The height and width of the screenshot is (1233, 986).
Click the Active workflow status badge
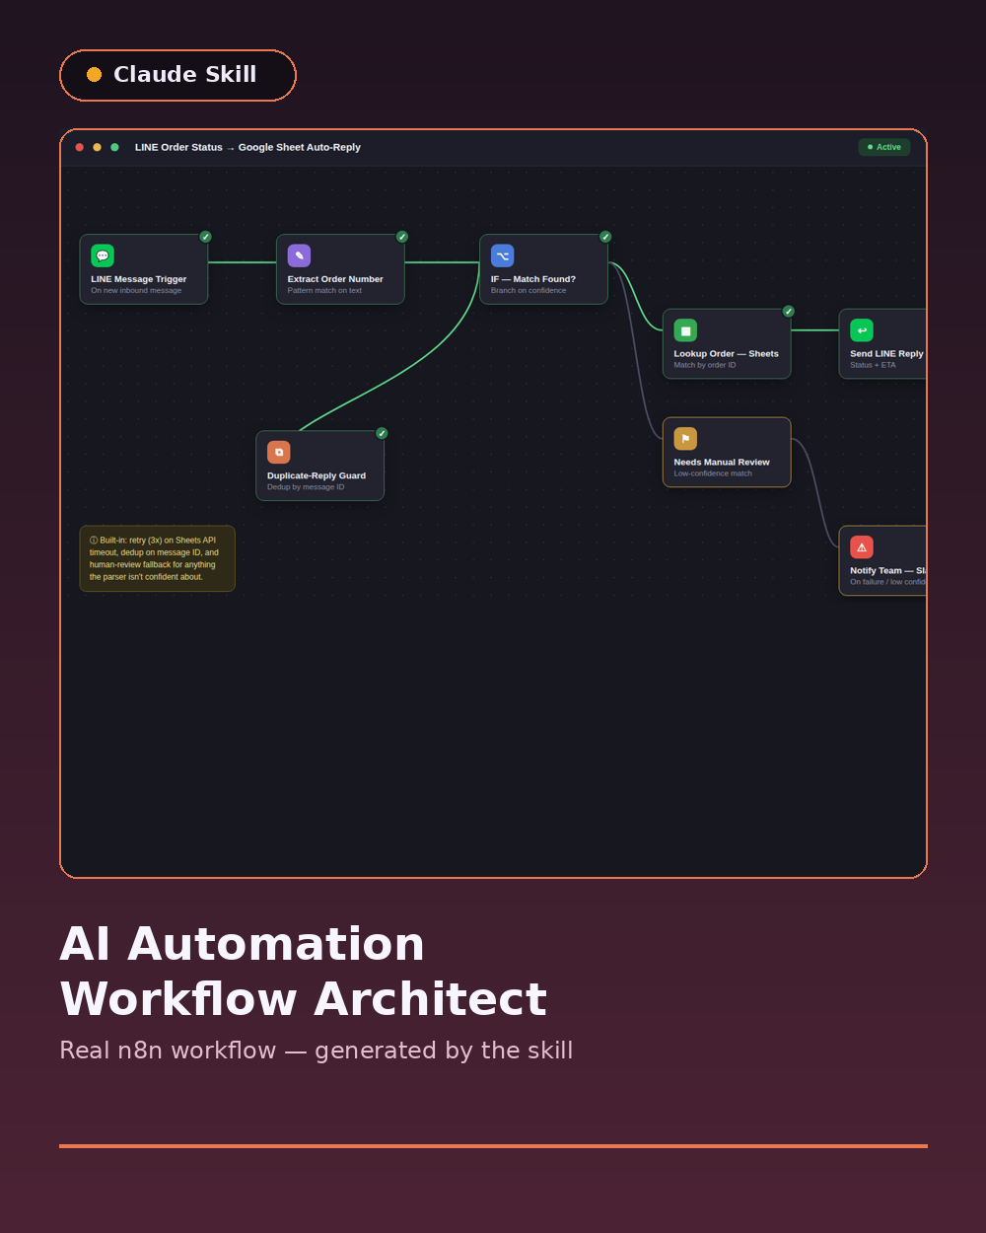point(884,147)
